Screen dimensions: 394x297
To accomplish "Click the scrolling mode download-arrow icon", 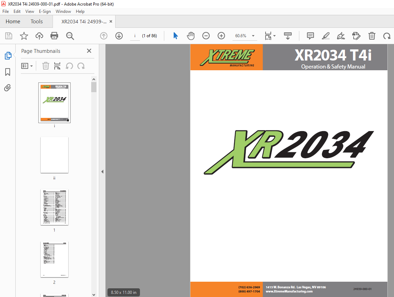I will [x=288, y=36].
